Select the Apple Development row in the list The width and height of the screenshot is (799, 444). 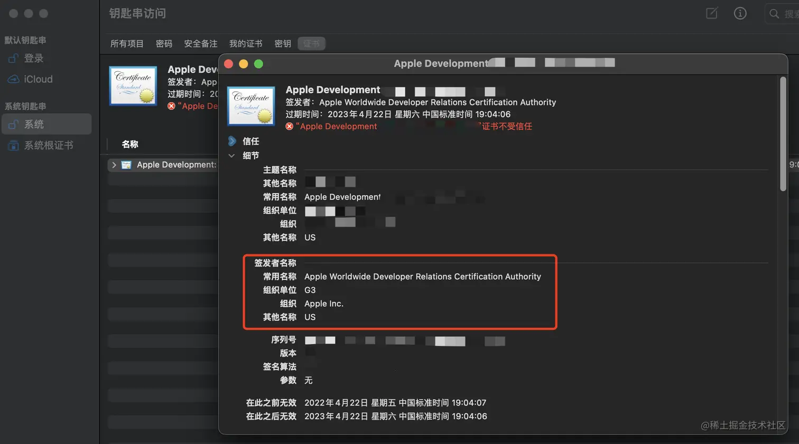163,165
